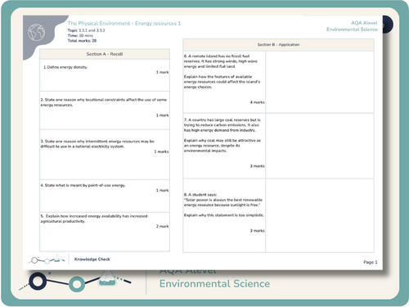Viewport: 409px width, 307px height.
Task: Click the "4 marks" label for question 6
Action: pyautogui.click(x=258, y=102)
